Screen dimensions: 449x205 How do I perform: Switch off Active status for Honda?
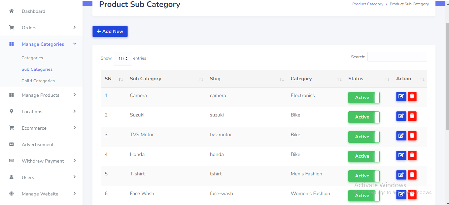[x=364, y=156]
